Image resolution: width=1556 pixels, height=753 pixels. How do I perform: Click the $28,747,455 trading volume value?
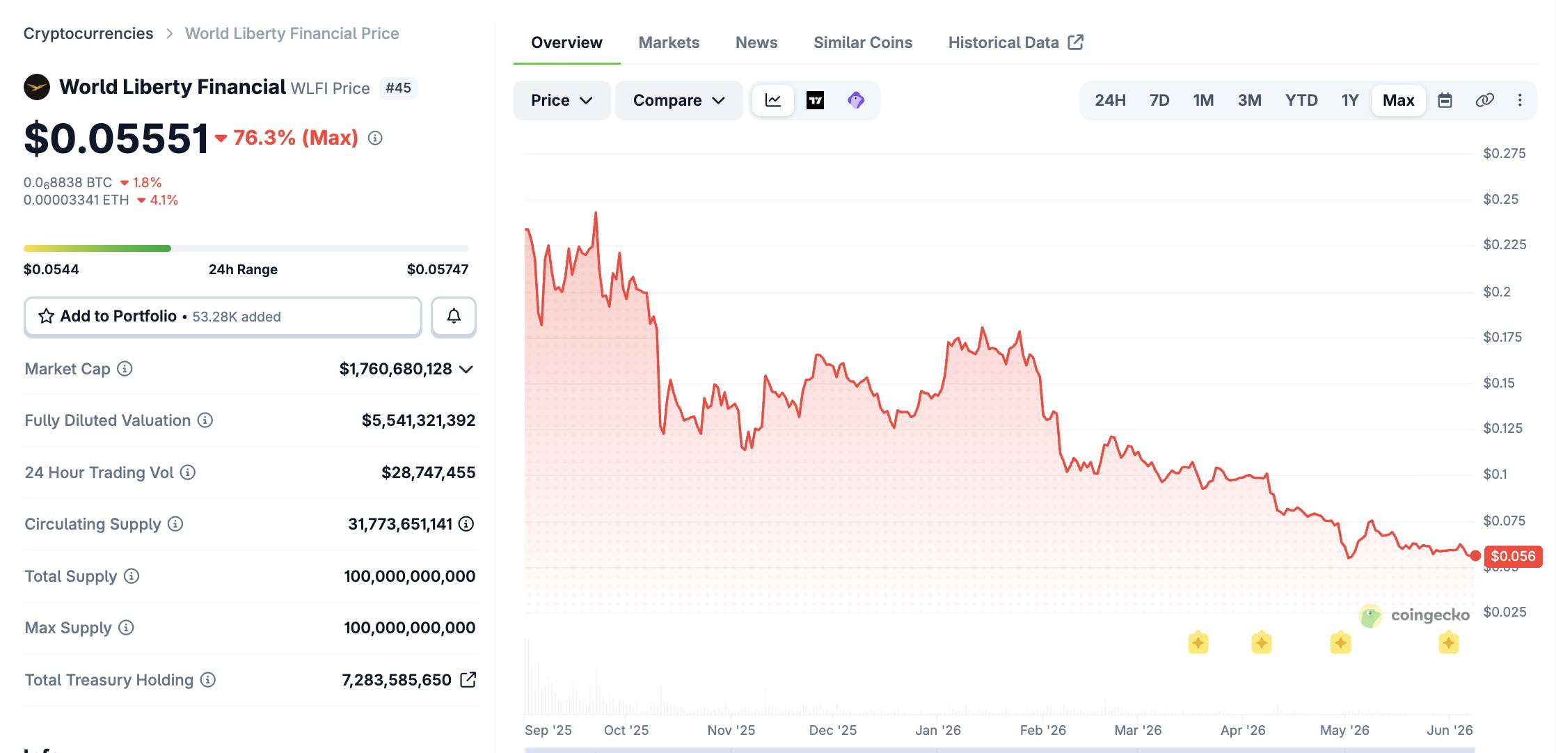click(428, 473)
